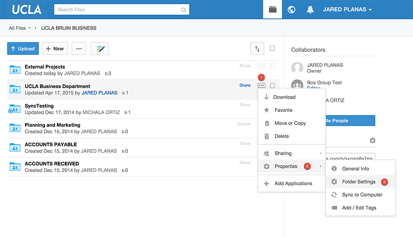This screenshot has width=413, height=237.
Task: Click Share on ACCOUNTS RECEIVED row
Action: [x=245, y=163]
